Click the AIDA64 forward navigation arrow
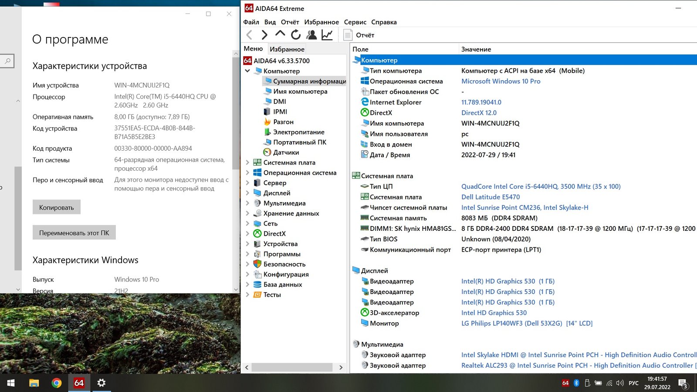Viewport: 697px width, 392px height. 264,35
